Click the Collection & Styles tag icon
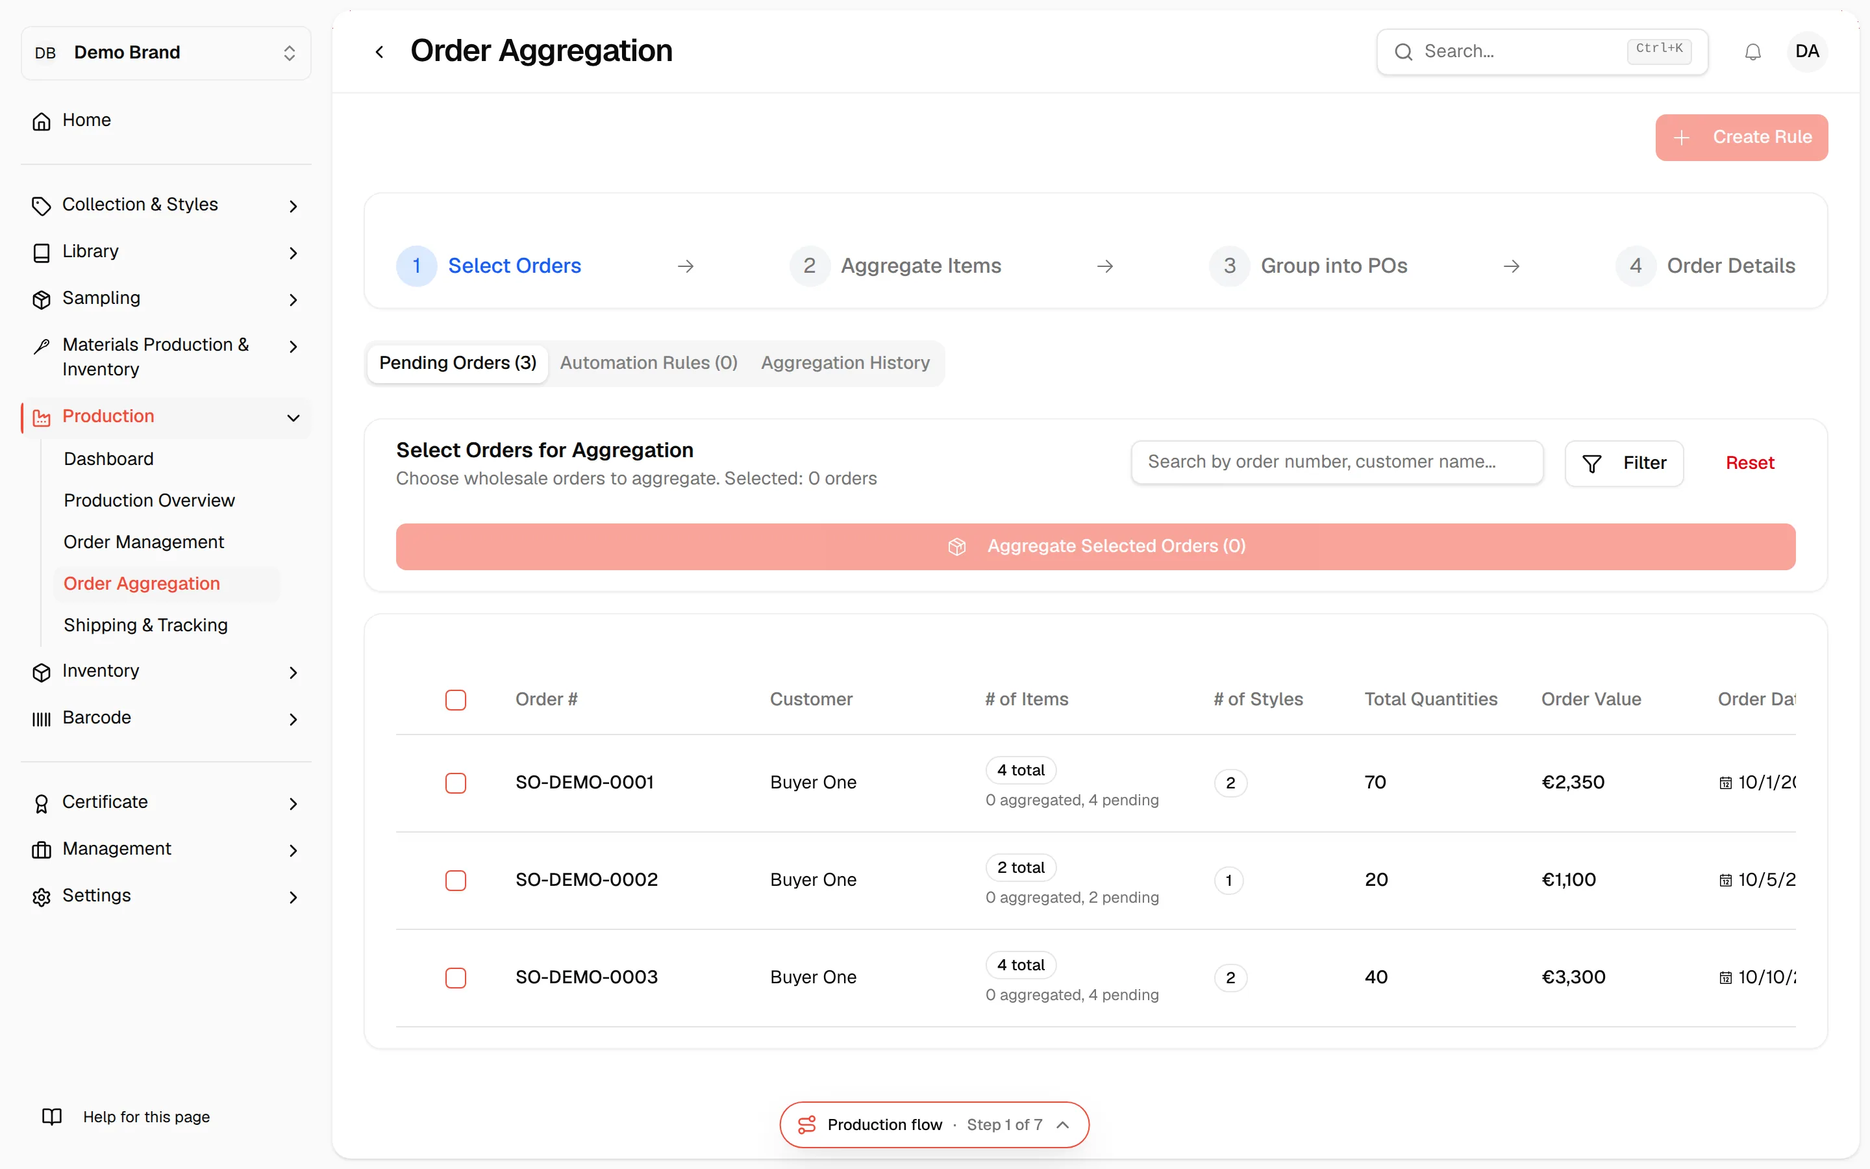 pyautogui.click(x=42, y=206)
